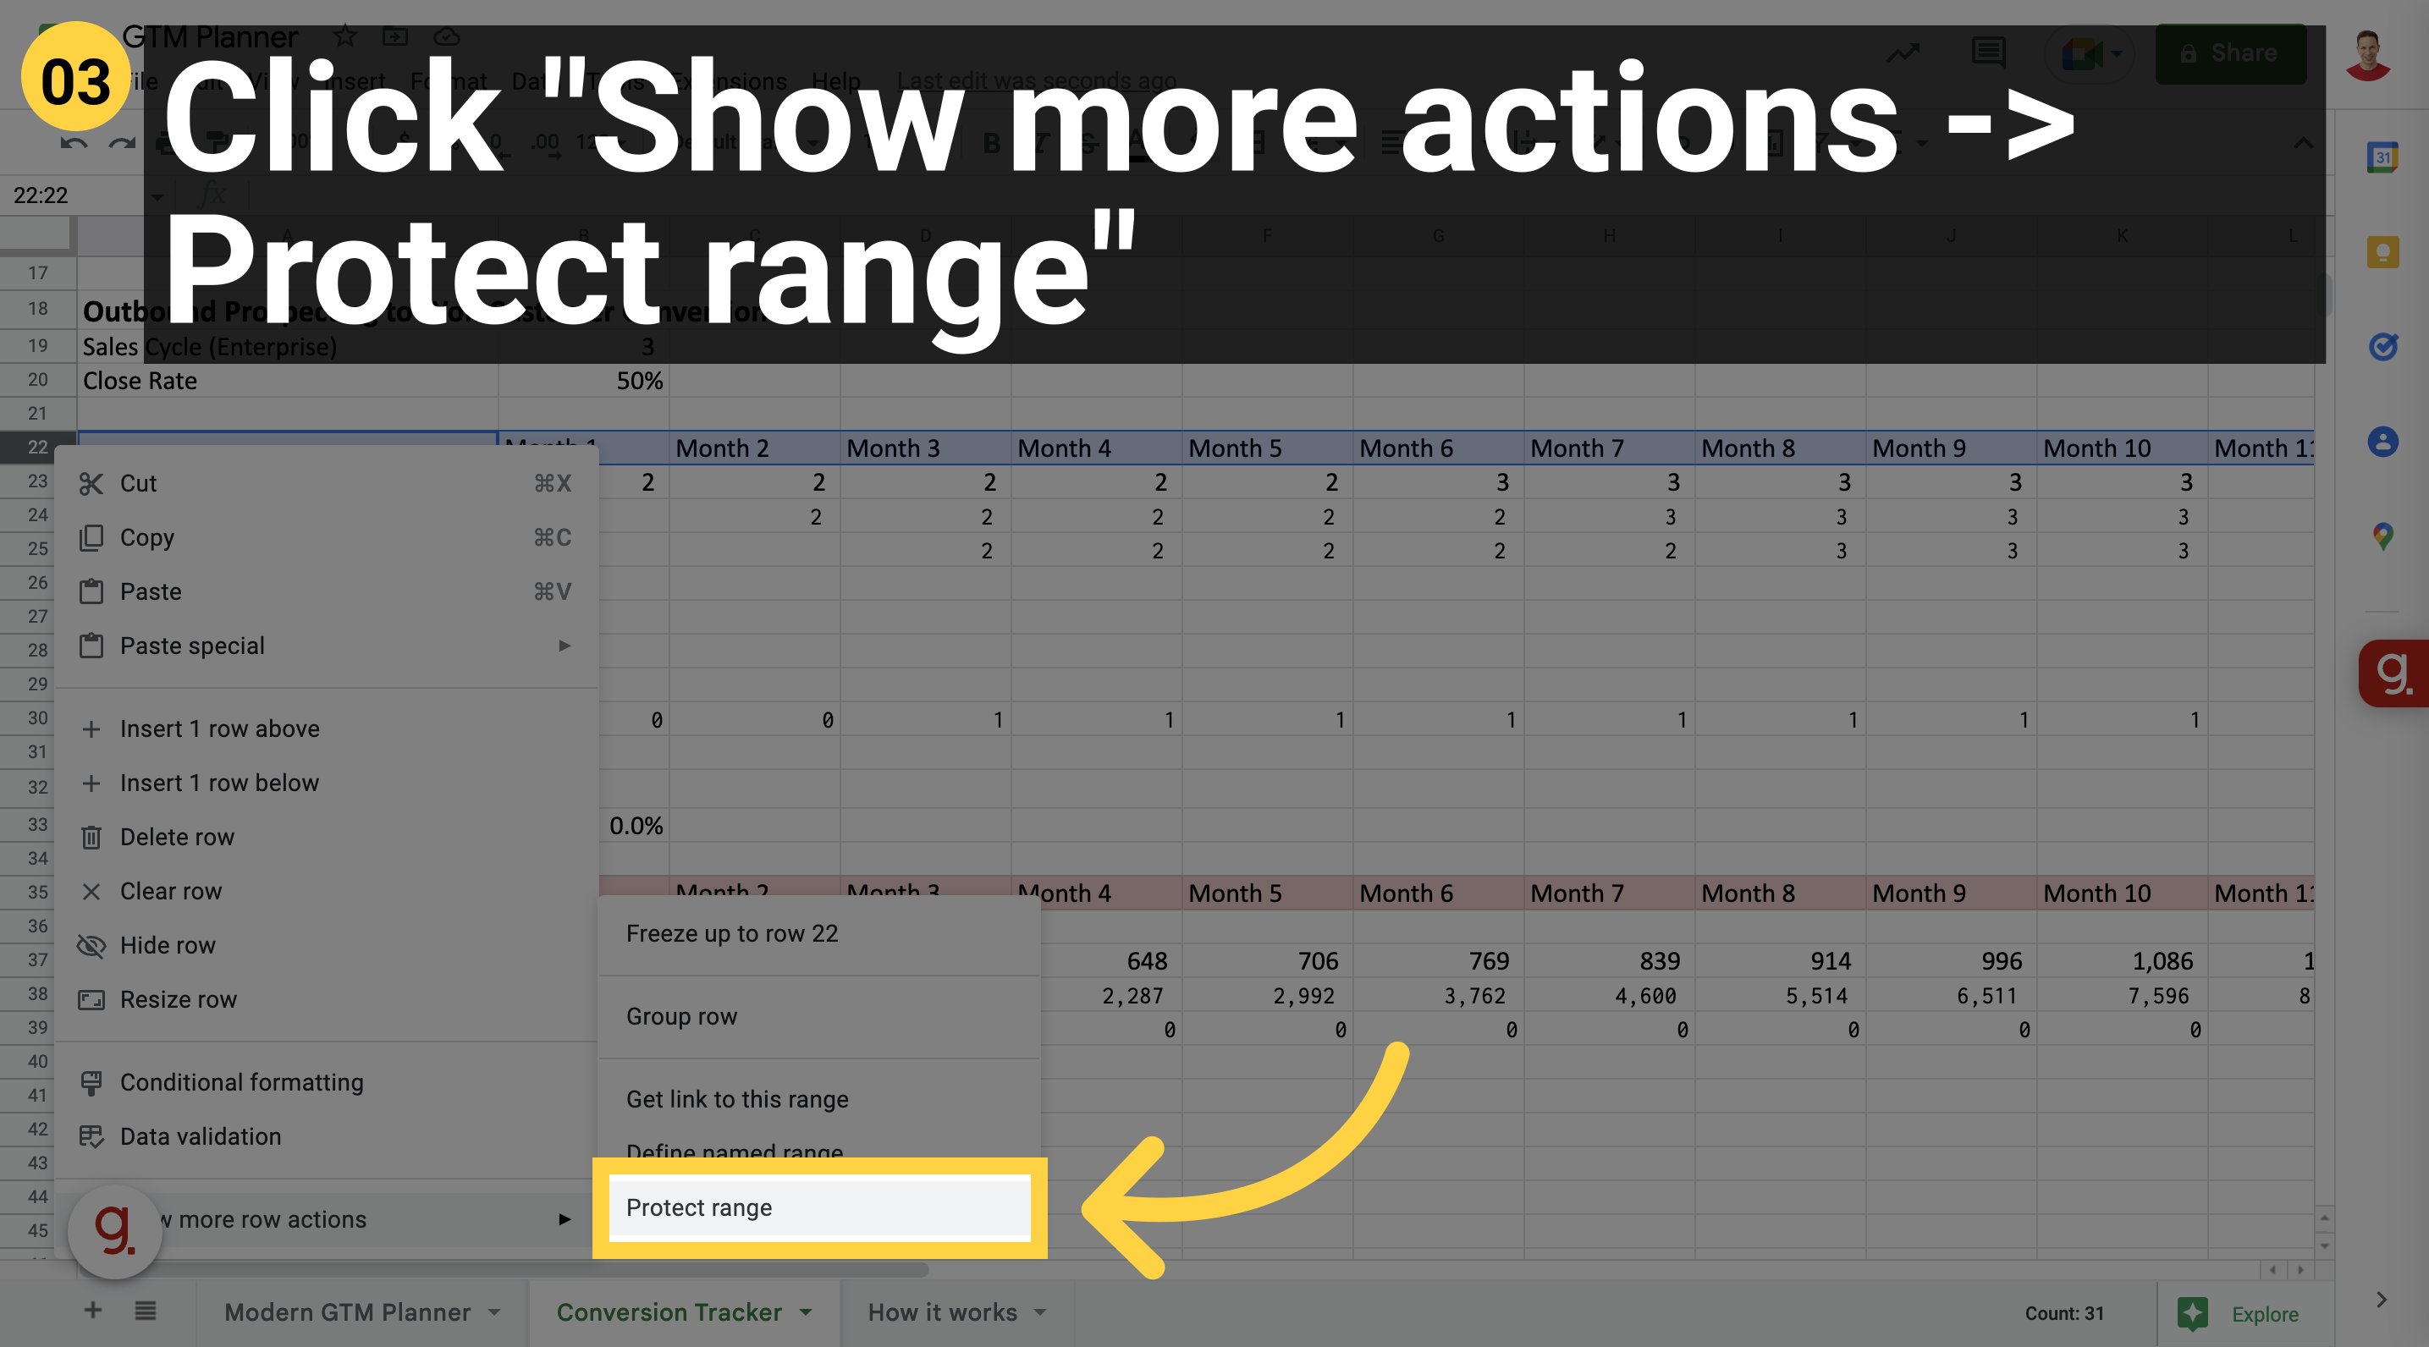Check the cloud save status icon

[446, 36]
